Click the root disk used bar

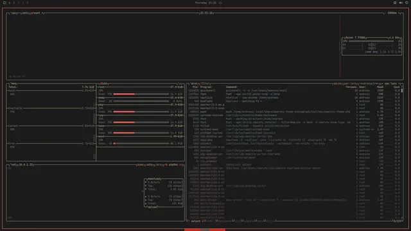tap(141, 94)
